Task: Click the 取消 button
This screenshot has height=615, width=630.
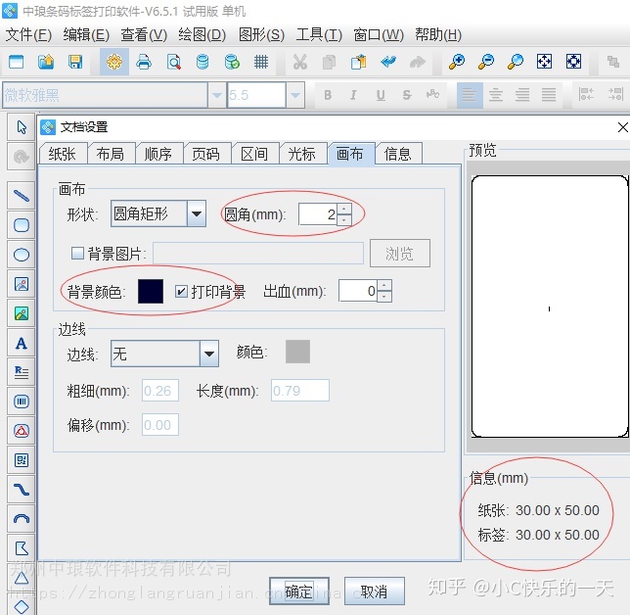Action: pyautogui.click(x=374, y=591)
